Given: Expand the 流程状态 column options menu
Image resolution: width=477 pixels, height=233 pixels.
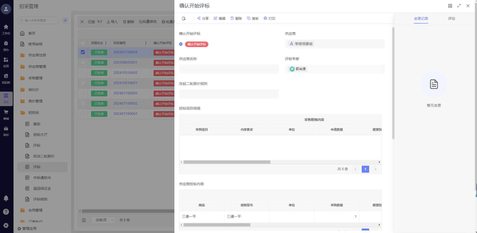Looking at the screenshot, I should click(x=106, y=43).
